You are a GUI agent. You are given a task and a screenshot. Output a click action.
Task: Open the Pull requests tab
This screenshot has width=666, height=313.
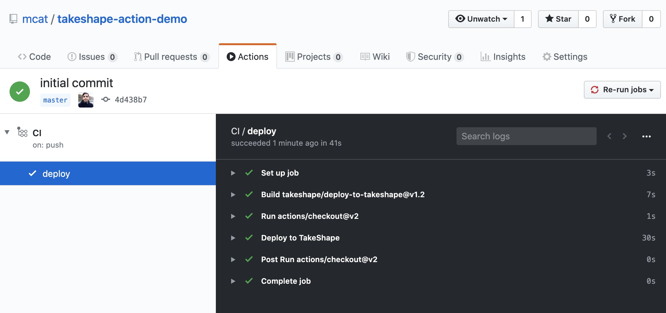click(172, 57)
